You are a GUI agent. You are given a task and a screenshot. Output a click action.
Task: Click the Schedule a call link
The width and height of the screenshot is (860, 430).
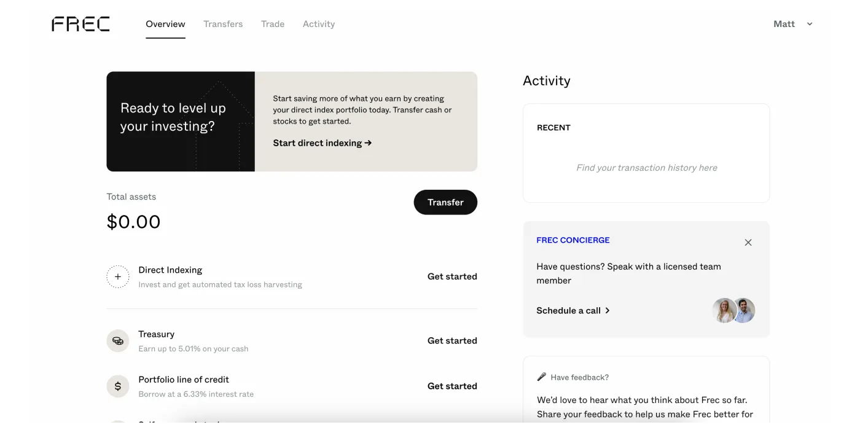click(573, 311)
